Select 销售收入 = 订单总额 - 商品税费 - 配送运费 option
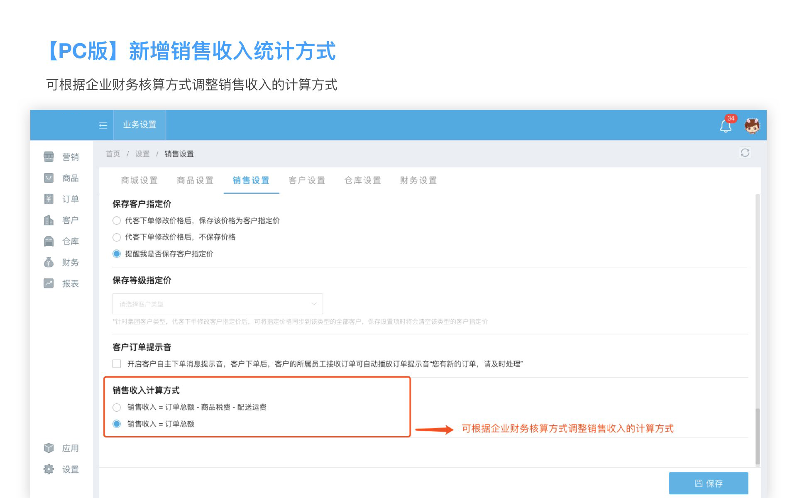This screenshot has width=797, height=498. [x=117, y=408]
